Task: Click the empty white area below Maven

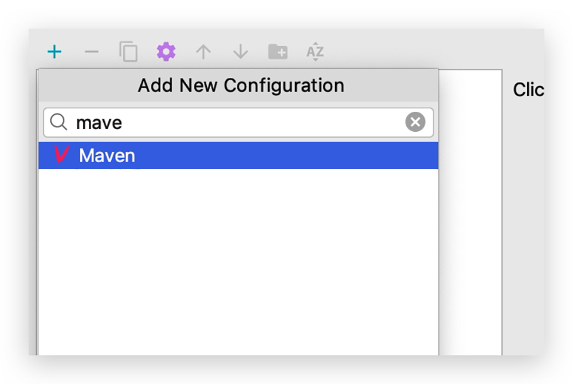Action: tap(238, 258)
